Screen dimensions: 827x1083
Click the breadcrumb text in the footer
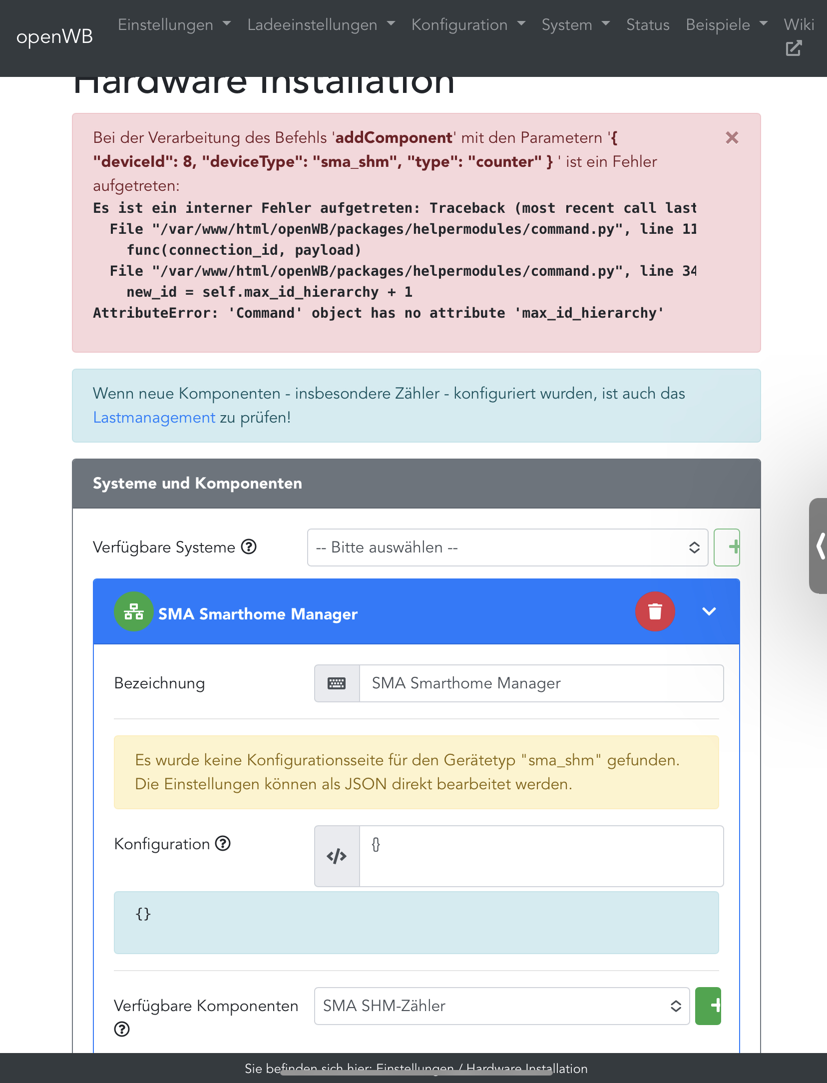tap(416, 1069)
